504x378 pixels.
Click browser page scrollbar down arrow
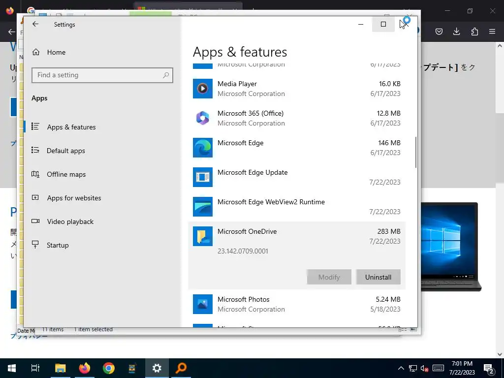coord(500,354)
